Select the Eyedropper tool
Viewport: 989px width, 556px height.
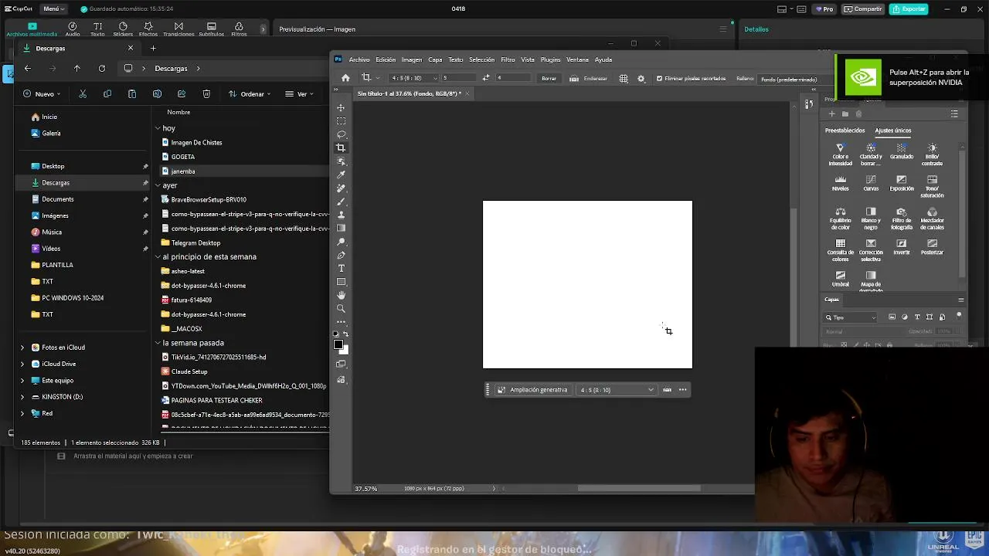[341, 175]
